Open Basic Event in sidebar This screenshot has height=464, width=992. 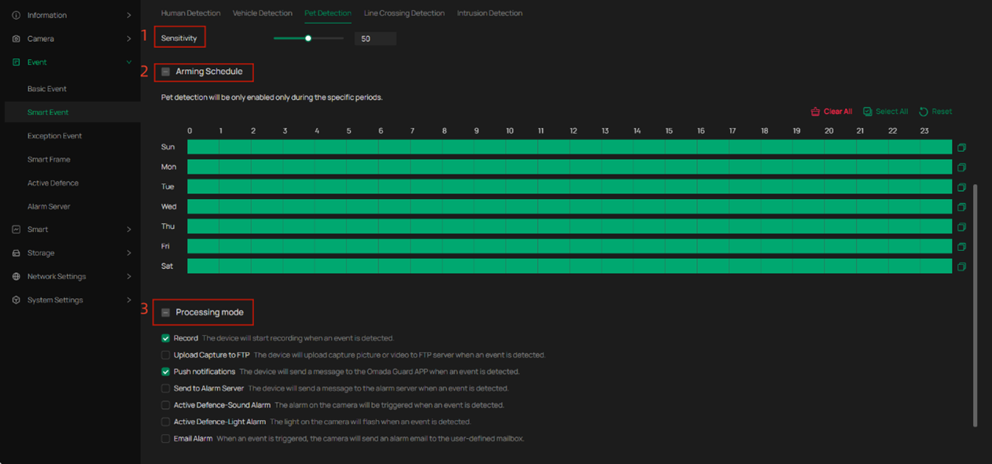[47, 89]
